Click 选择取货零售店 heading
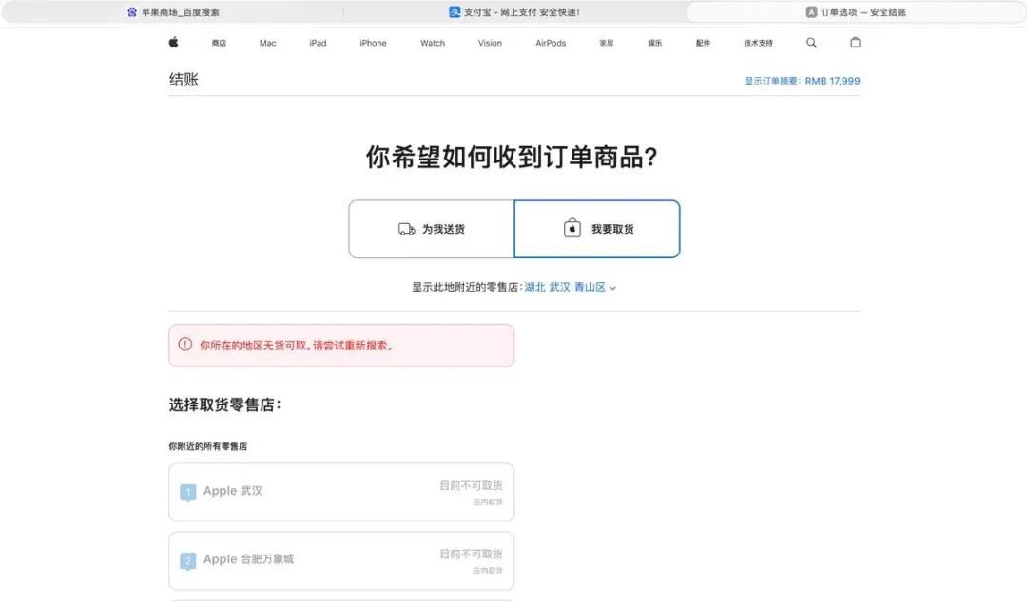The width and height of the screenshot is (1027, 602). 224,405
